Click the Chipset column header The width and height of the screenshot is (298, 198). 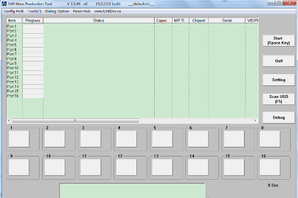[x=199, y=21]
